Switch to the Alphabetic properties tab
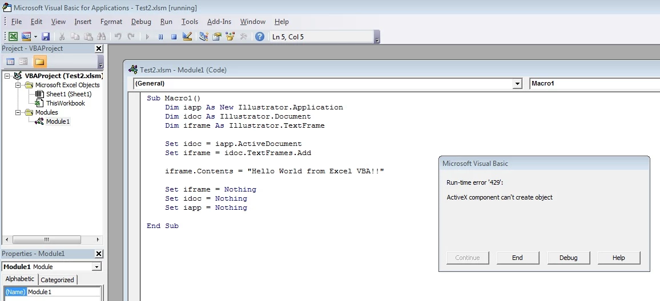The height and width of the screenshot is (301, 660). (20, 279)
